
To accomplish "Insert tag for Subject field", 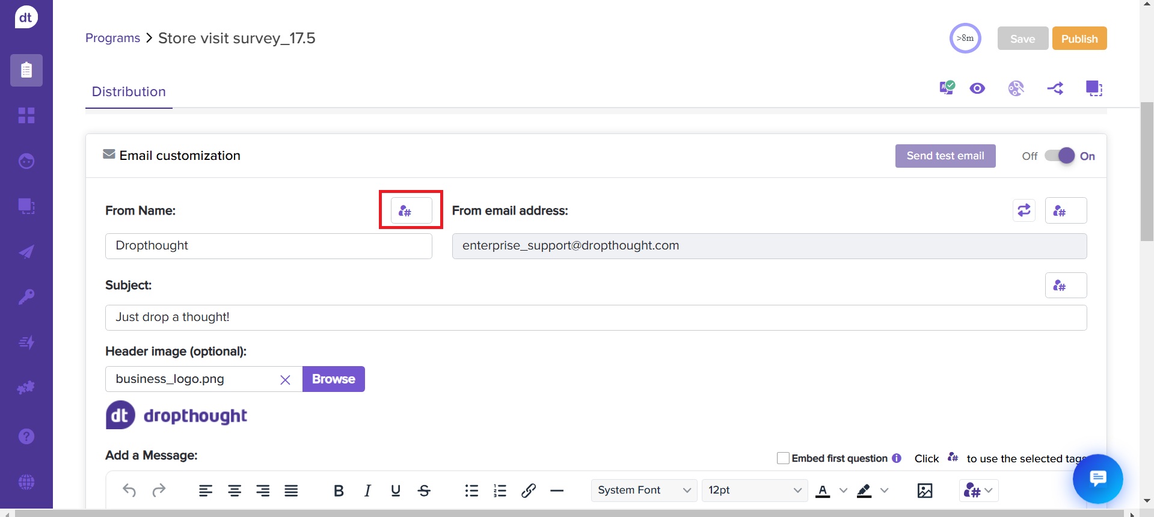I will coord(1066,285).
